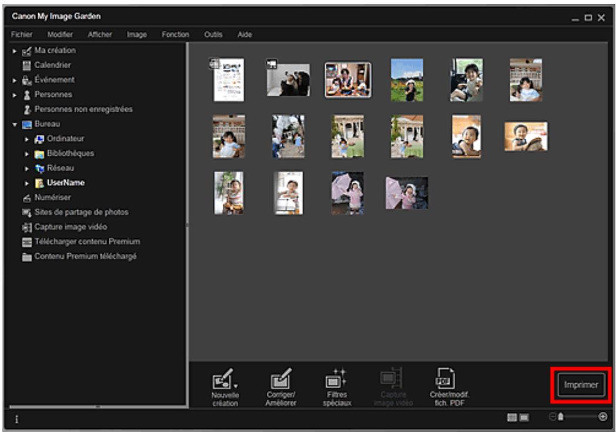
Task: Switch to large thumbnail view
Action: click(511, 416)
